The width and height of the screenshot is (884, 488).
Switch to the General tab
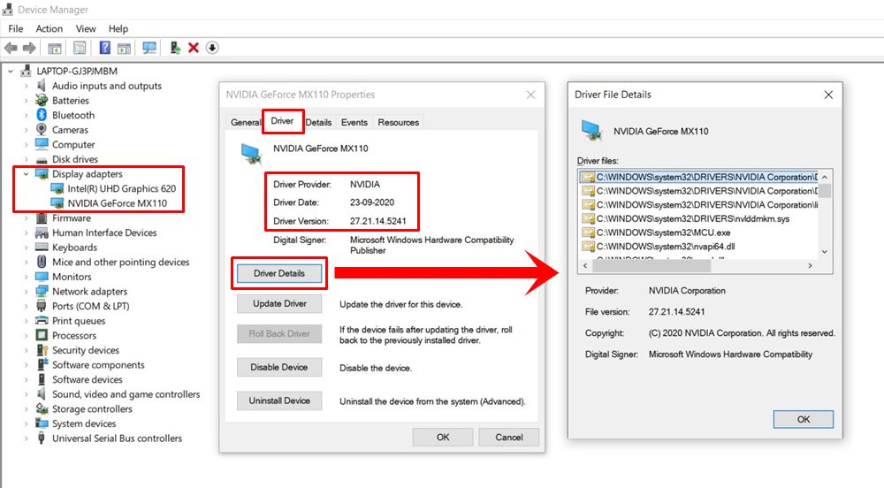click(x=245, y=122)
